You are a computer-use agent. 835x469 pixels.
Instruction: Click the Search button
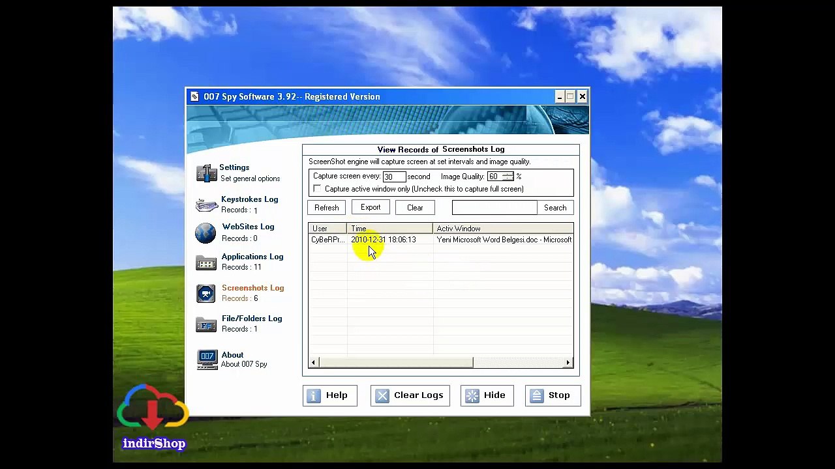555,208
